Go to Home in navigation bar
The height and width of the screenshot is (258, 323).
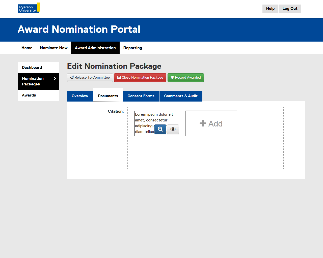pyautogui.click(x=27, y=48)
